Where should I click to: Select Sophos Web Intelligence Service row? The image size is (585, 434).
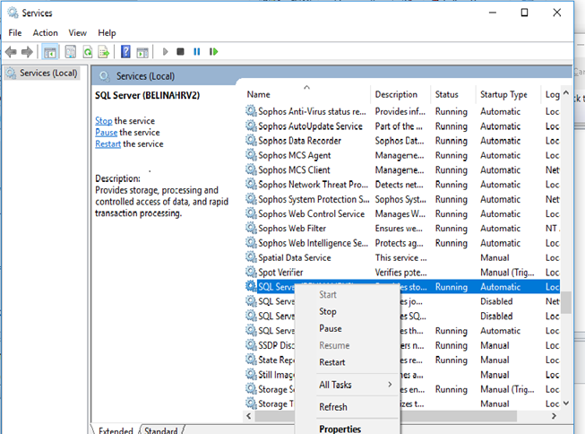coord(402,243)
